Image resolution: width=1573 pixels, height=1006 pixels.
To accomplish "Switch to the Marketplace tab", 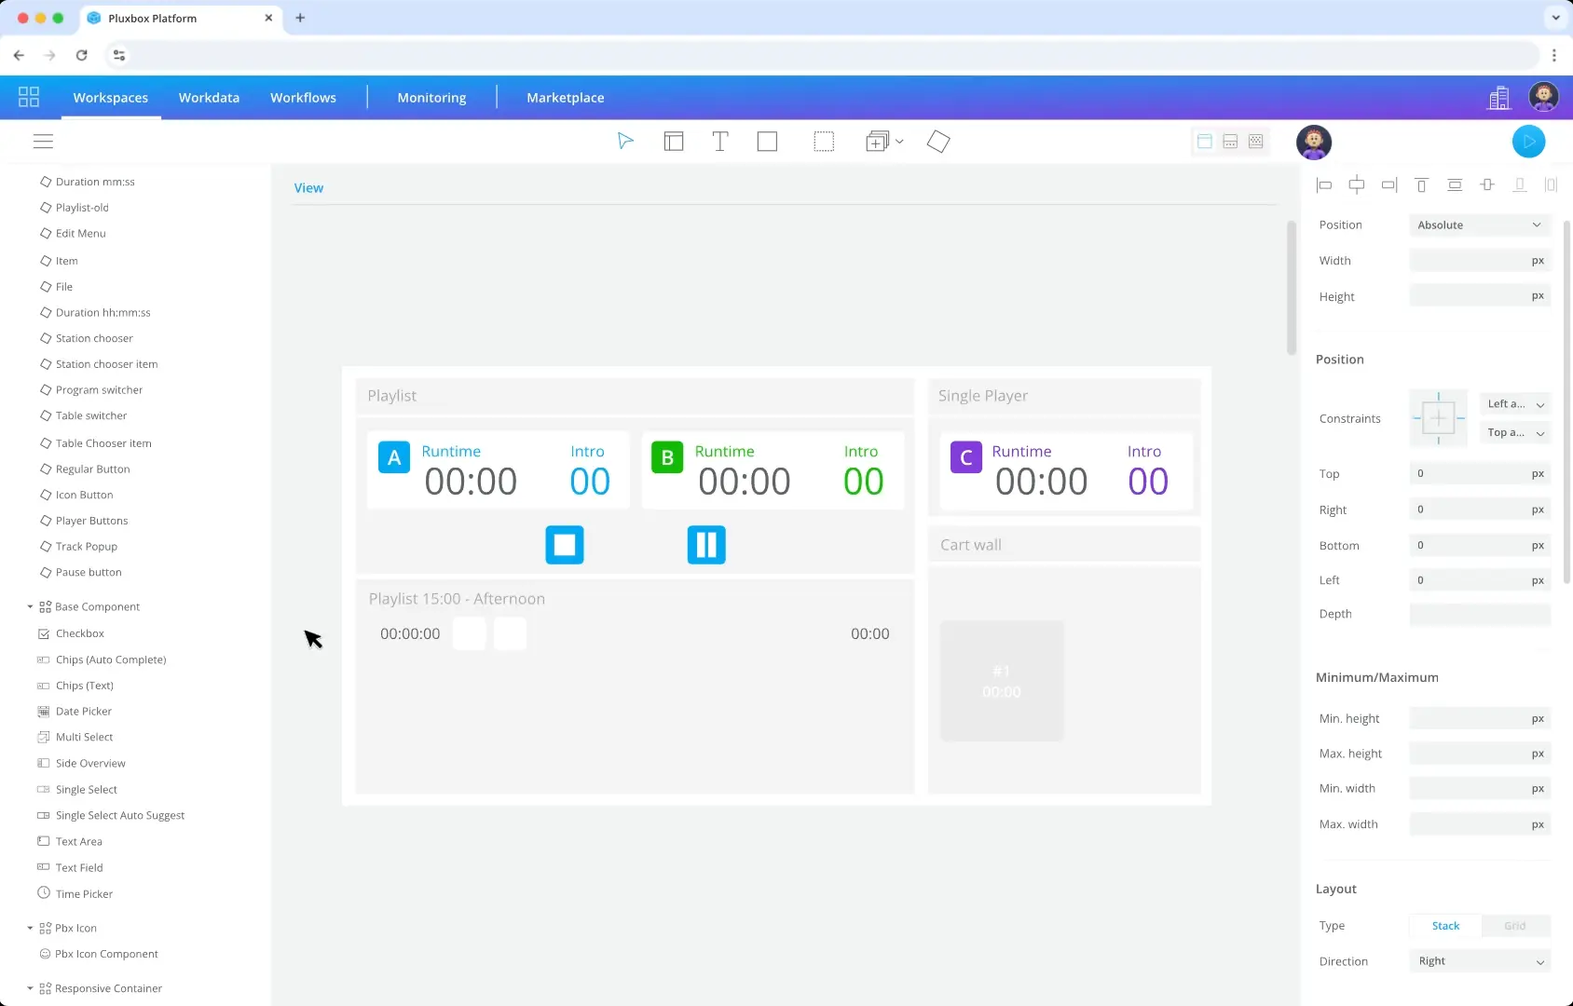I will (565, 98).
